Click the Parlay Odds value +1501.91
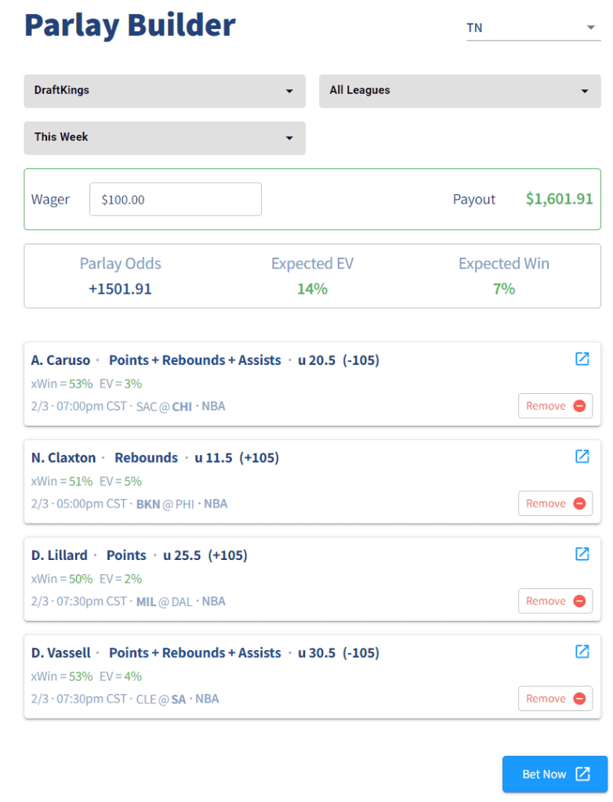Screen dimensions: 613x802 click(x=120, y=289)
